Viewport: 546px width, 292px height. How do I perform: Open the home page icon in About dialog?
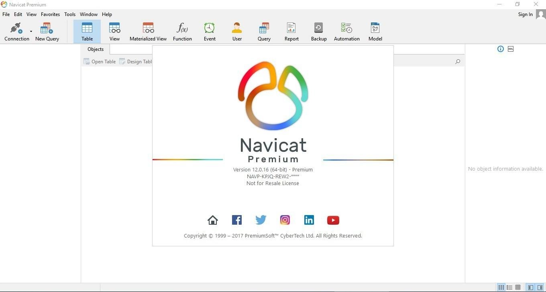click(x=213, y=220)
